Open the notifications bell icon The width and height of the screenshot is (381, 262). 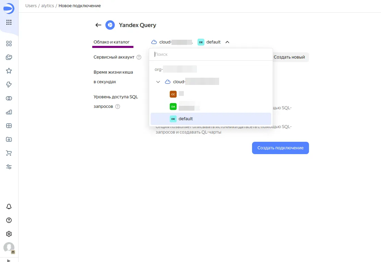point(9,207)
